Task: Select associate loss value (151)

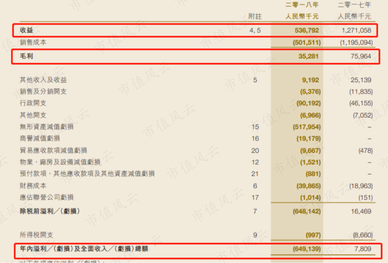Action: (x=365, y=198)
